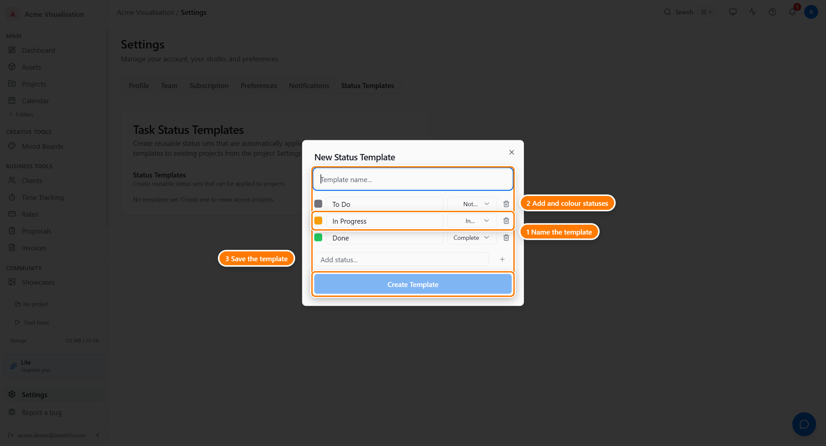Focus the Template name field
Viewport: 826px width, 446px height.
tap(413, 179)
